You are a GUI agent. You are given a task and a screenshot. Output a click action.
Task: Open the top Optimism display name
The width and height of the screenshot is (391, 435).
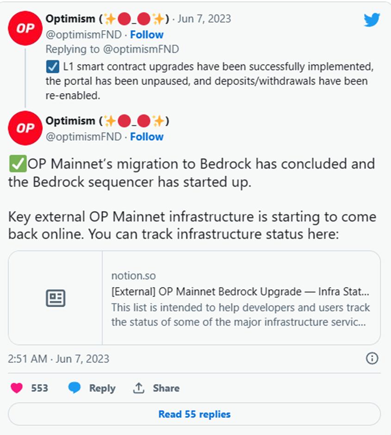click(x=70, y=19)
